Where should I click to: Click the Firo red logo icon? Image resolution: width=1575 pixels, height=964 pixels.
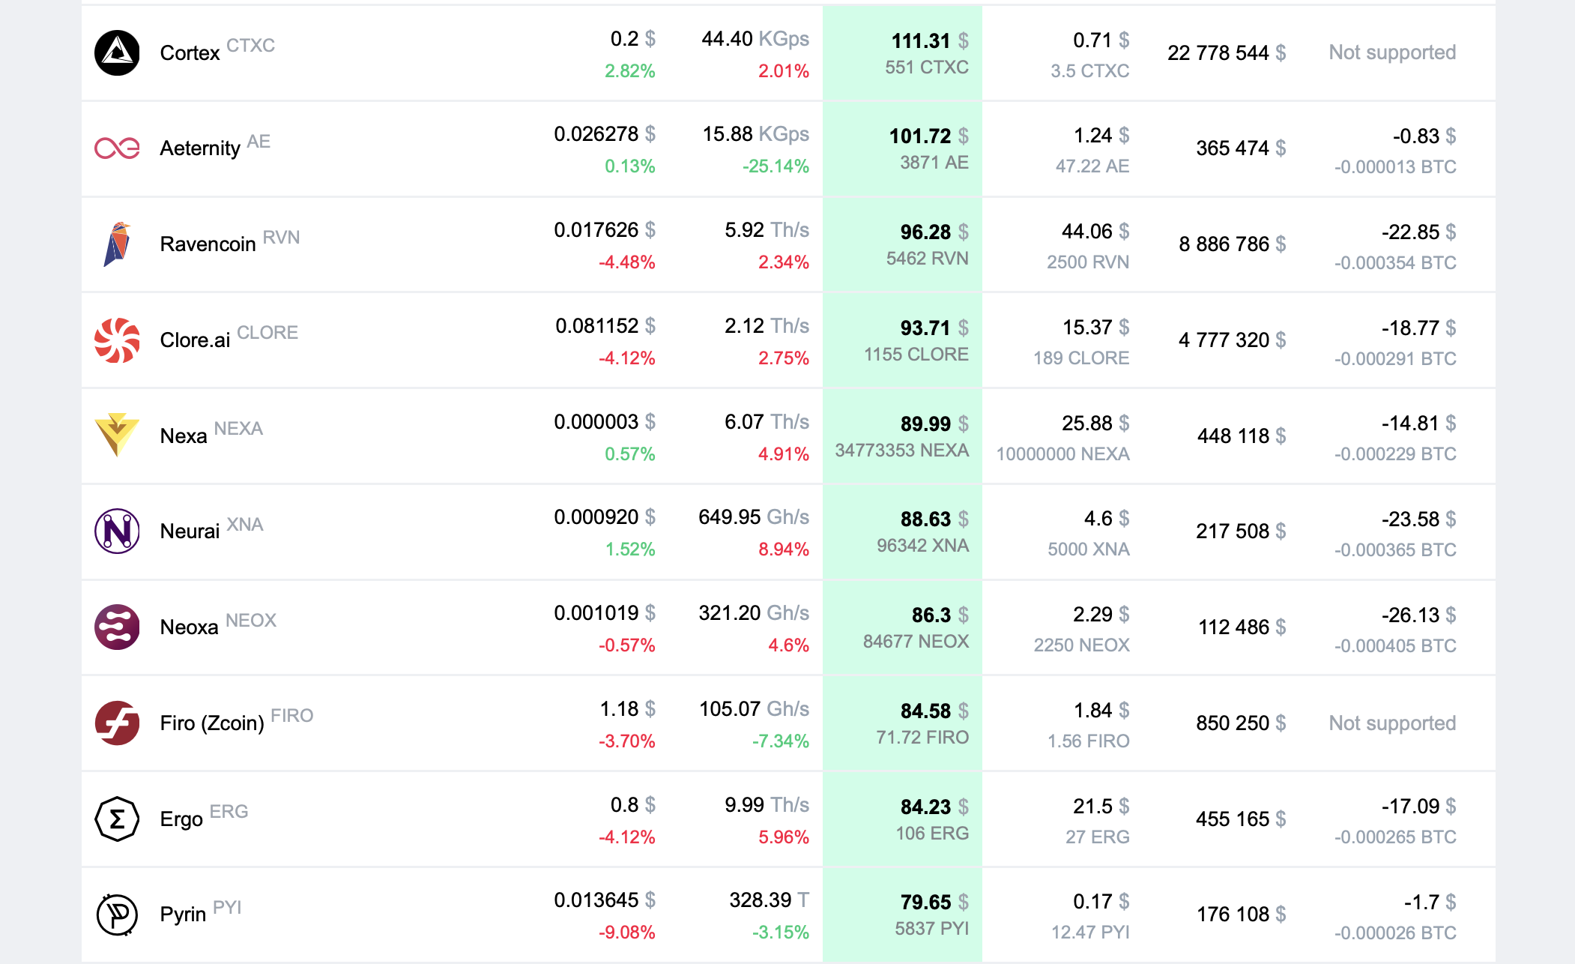click(x=117, y=723)
